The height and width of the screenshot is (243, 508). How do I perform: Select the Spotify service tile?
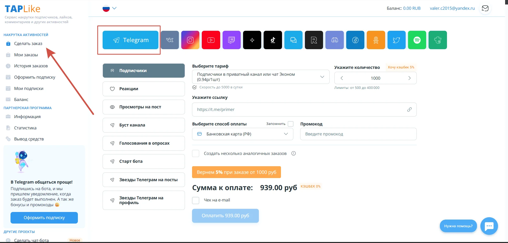417,40
